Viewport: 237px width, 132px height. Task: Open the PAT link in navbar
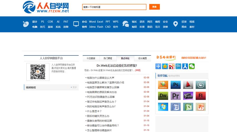point(66,22)
